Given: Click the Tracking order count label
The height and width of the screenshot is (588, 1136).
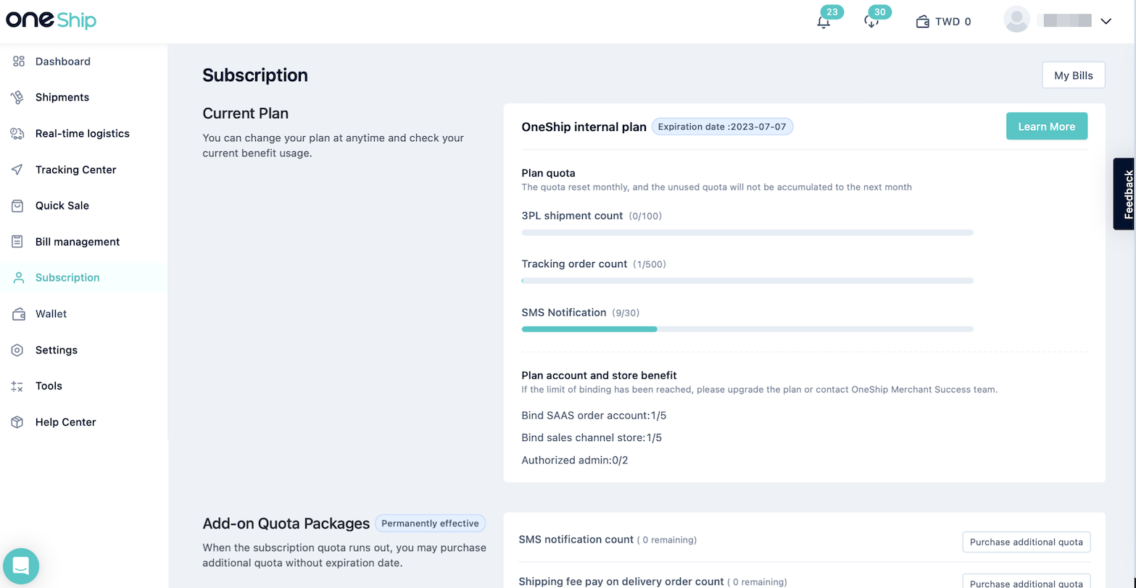Looking at the screenshot, I should pos(574,264).
